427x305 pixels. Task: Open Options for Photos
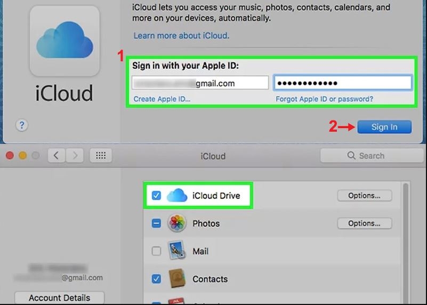[x=365, y=223]
